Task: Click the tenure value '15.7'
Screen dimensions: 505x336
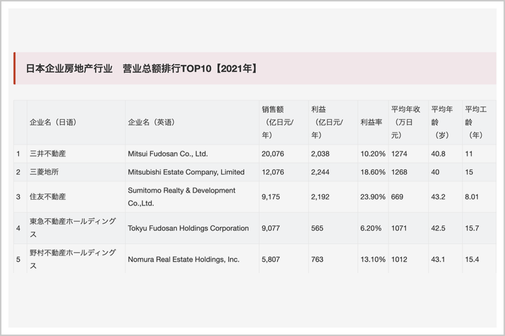Action: [x=472, y=228]
